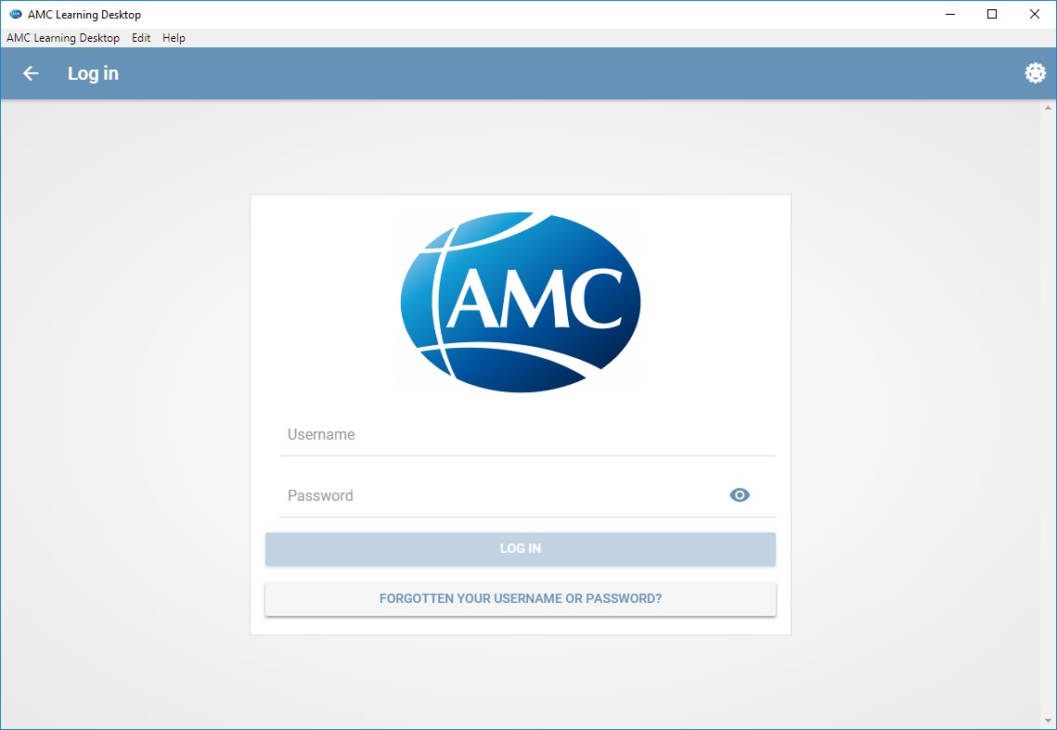Click the AMC logo on the login card
Image resolution: width=1057 pixels, height=730 pixels.
(521, 301)
